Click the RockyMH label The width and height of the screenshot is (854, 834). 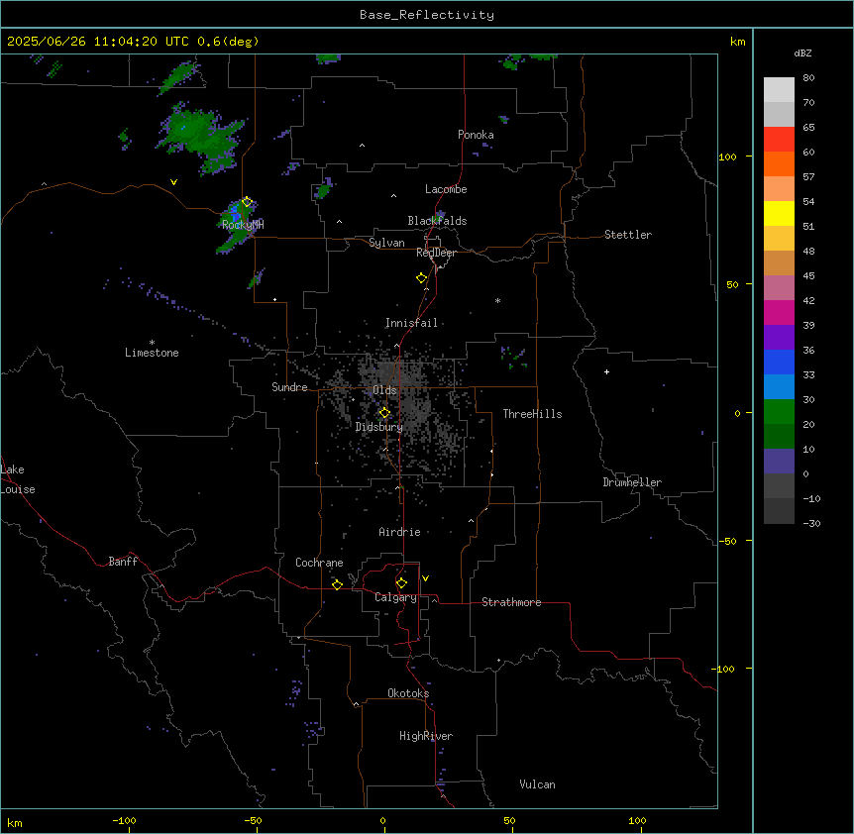coord(243,225)
